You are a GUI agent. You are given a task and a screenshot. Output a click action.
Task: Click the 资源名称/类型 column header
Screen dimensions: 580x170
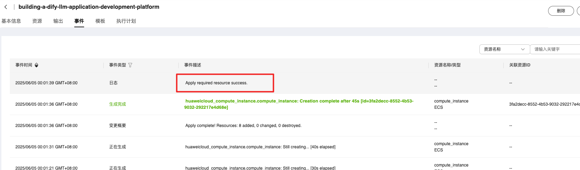click(448, 65)
